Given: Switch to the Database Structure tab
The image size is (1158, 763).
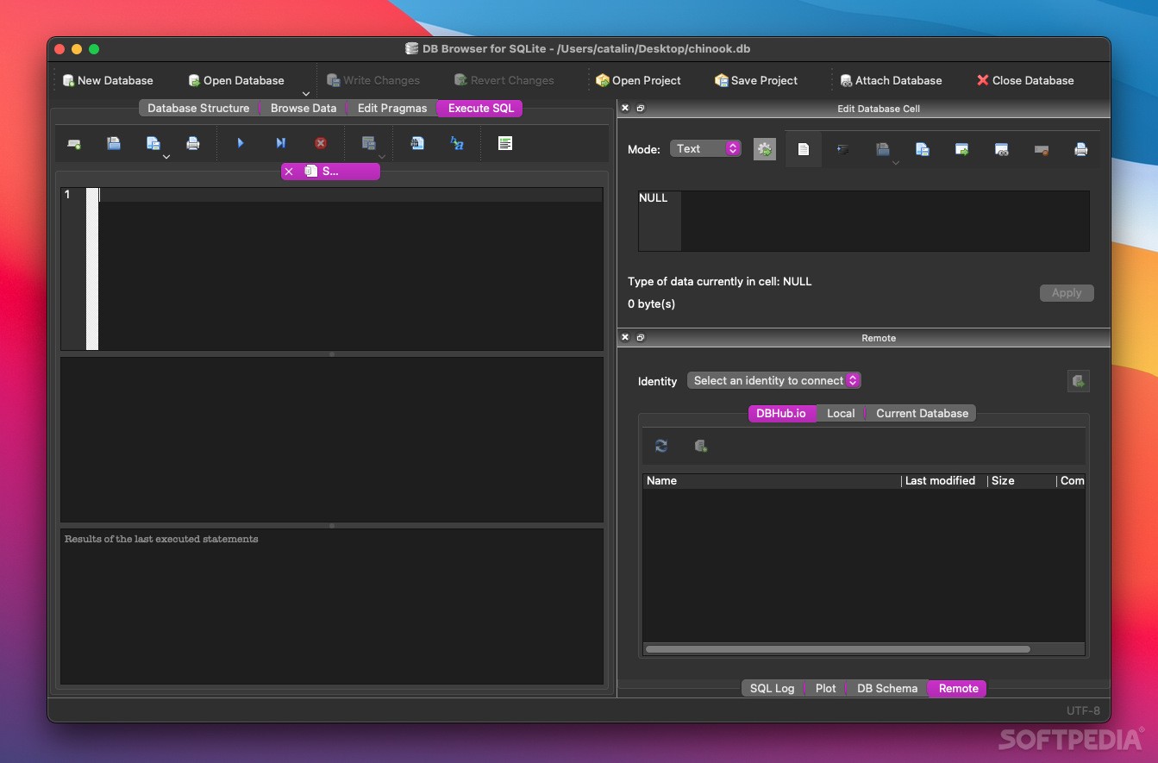Looking at the screenshot, I should (x=198, y=109).
